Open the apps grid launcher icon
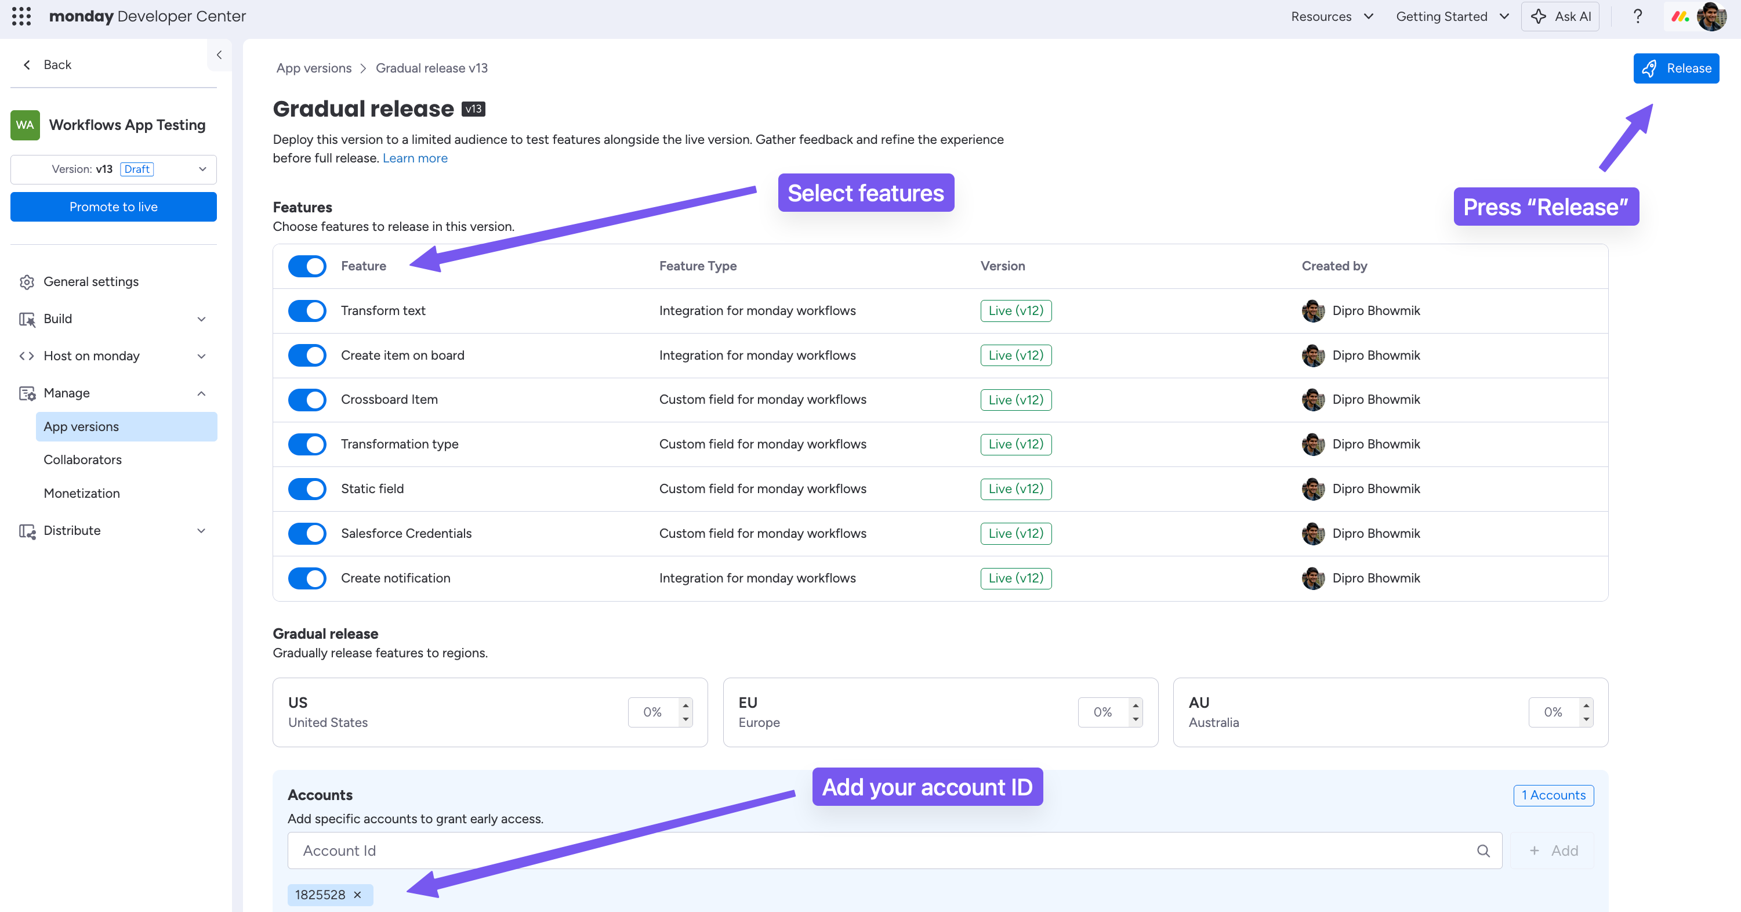The height and width of the screenshot is (912, 1741). pos(21,16)
